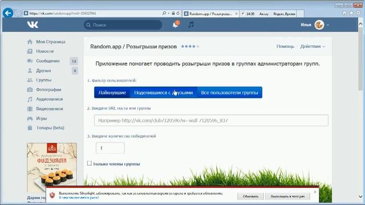Image resolution: width=365 pixels, height=205 pixels.
Task: Click the gamepad icon beside Игры
Action: [x=30, y=118]
